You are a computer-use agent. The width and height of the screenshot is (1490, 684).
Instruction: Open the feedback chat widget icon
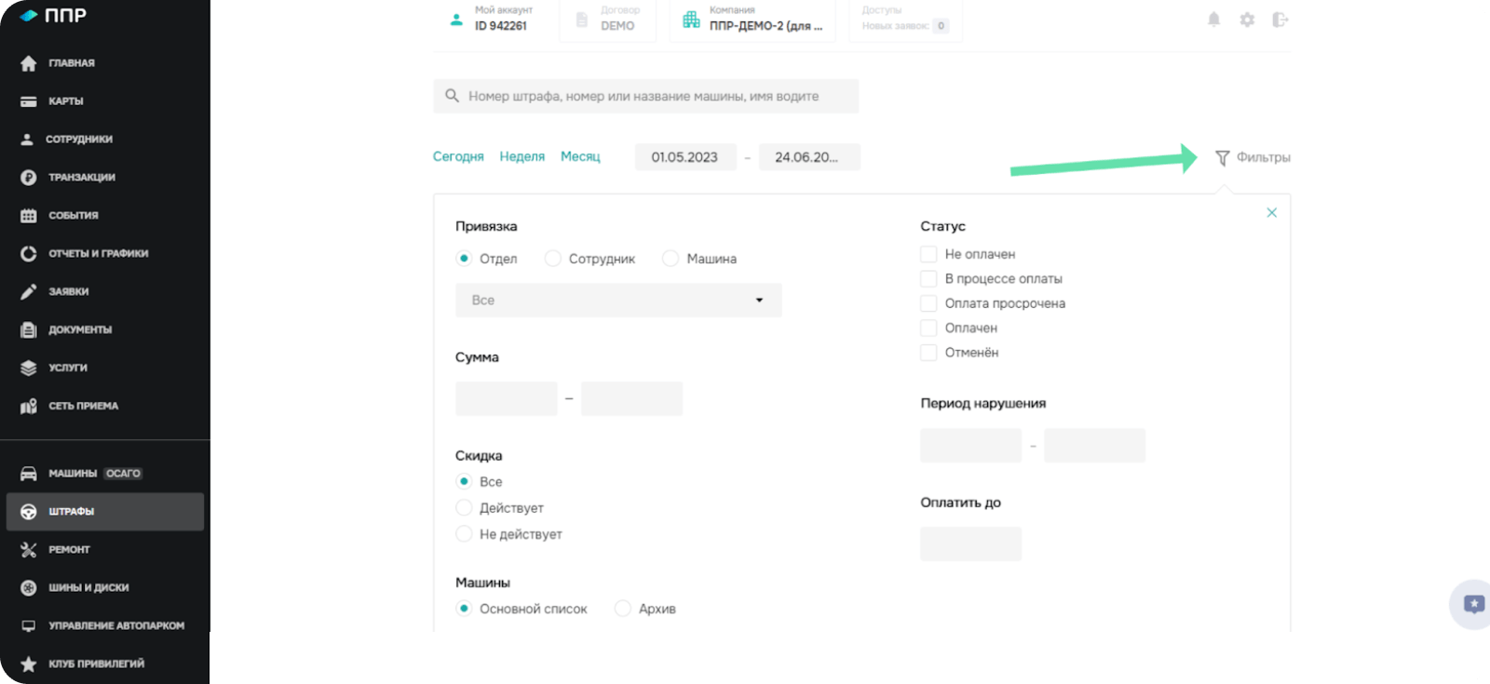(1473, 604)
